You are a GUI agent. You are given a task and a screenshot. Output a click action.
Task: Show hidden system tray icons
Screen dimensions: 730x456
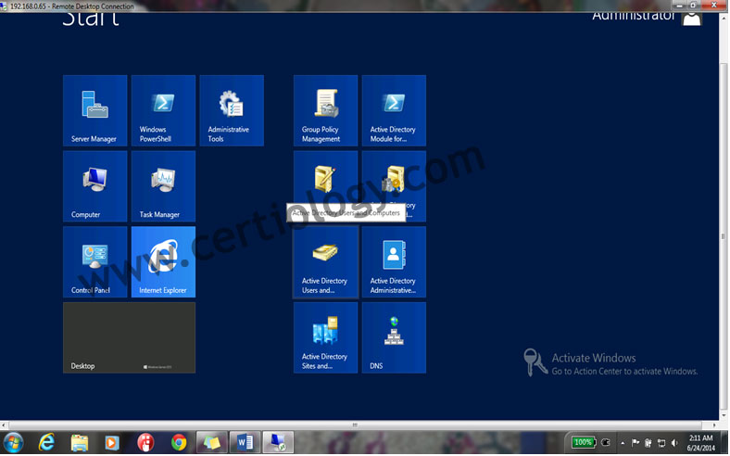pyautogui.click(x=623, y=443)
